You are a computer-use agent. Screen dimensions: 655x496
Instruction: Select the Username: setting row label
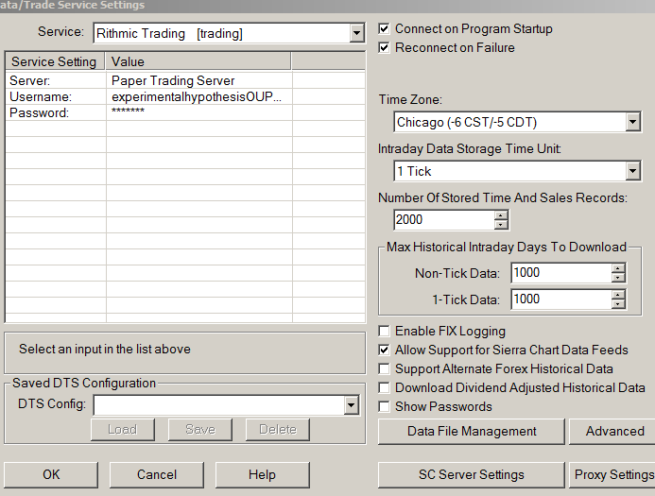click(x=56, y=96)
